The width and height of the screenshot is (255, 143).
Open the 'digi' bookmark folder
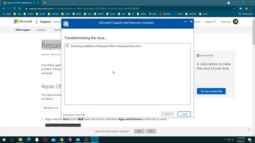[x=17, y=14]
